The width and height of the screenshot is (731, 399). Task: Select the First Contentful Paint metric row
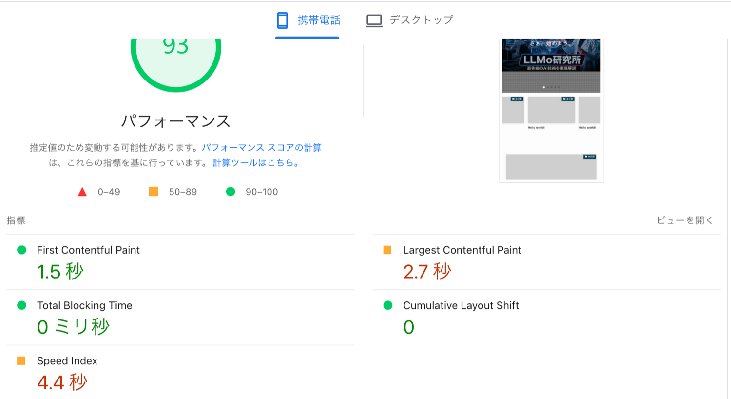pyautogui.click(x=88, y=250)
